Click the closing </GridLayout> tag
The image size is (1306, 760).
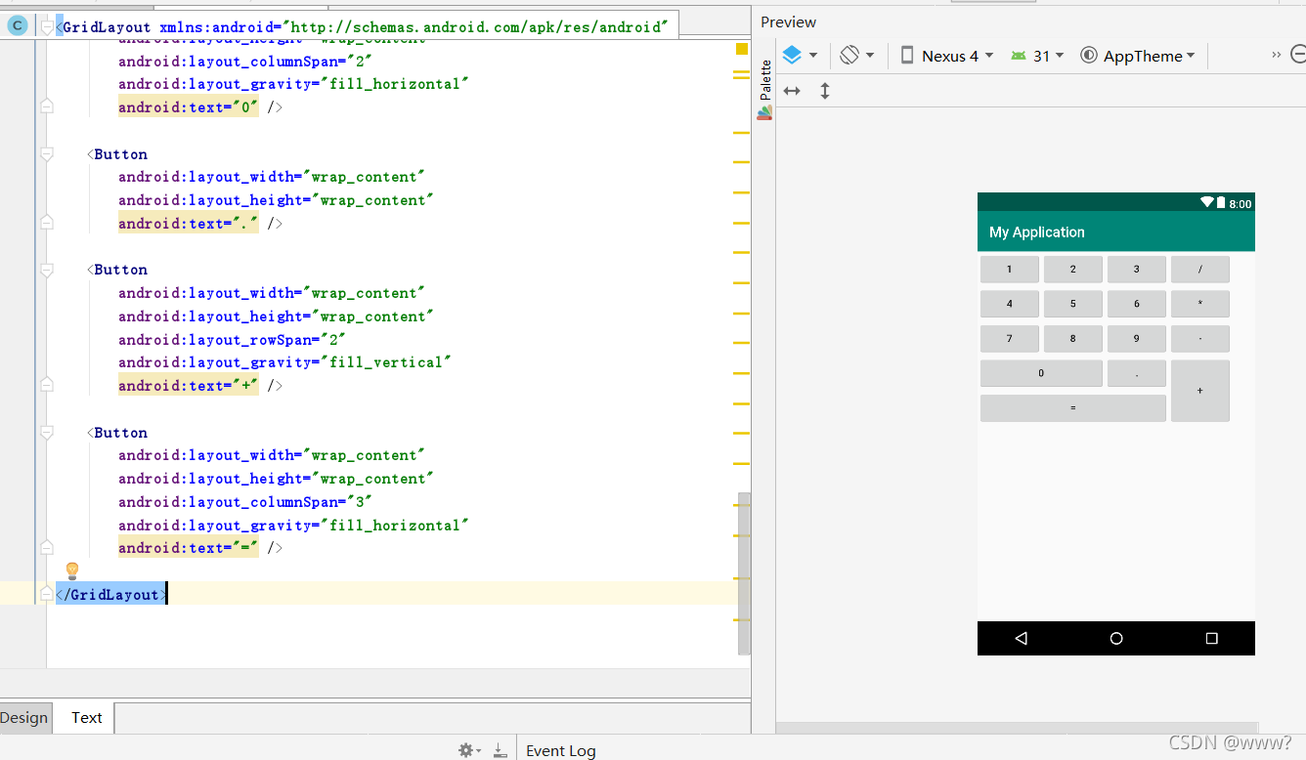pos(111,594)
